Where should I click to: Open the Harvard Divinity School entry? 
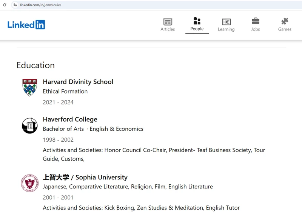(78, 82)
